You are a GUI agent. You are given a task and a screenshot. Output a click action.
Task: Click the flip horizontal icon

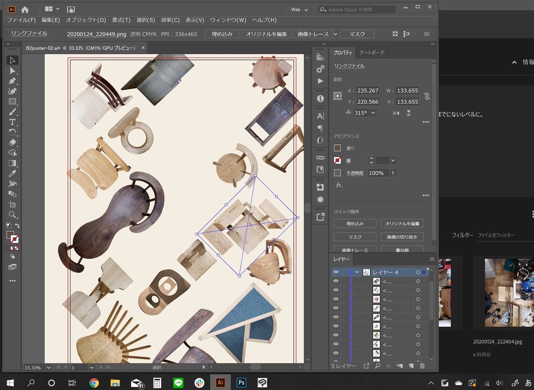(396, 113)
